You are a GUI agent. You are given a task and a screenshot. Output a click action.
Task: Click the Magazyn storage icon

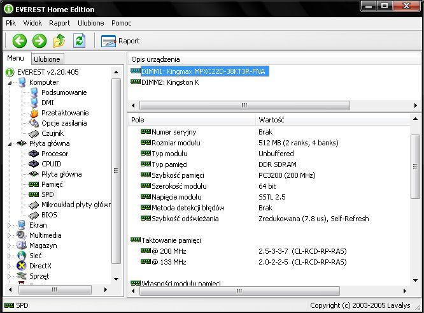[22, 245]
